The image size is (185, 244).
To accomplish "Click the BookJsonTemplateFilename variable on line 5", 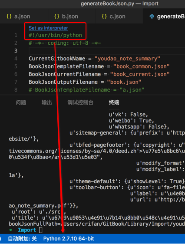I will coord(66,66).
